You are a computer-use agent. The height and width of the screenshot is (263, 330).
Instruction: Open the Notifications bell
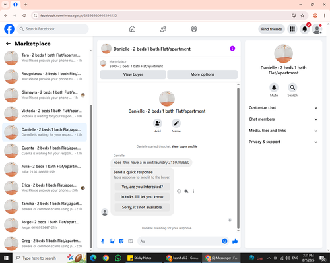(x=305, y=29)
